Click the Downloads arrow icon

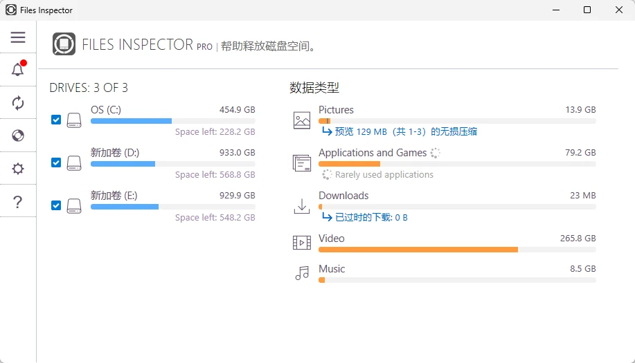pyautogui.click(x=302, y=206)
